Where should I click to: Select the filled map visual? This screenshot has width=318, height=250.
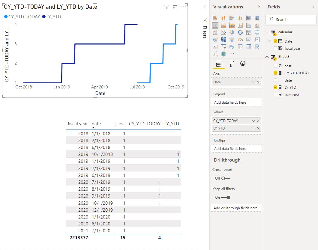[215, 40]
